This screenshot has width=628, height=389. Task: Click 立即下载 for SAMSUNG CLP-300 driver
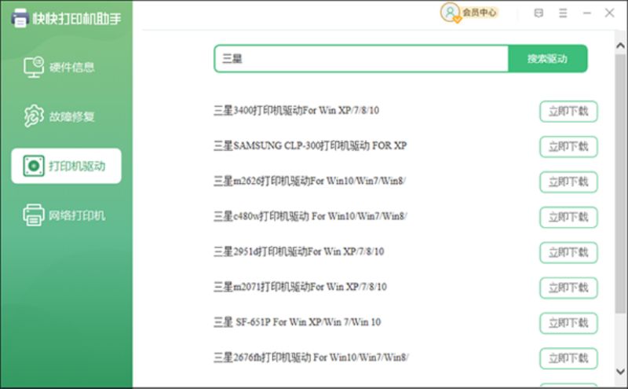(x=568, y=146)
